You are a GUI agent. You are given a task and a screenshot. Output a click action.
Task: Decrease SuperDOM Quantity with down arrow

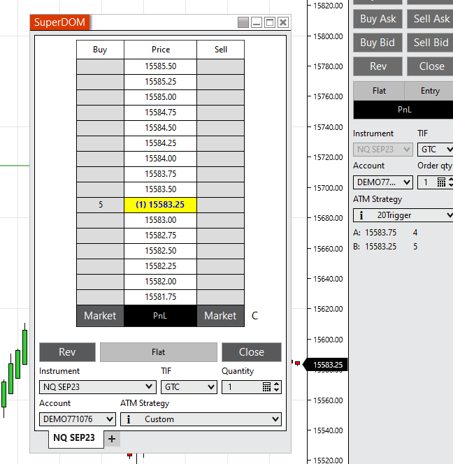(277, 390)
